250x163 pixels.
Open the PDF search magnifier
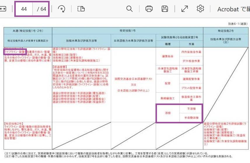click(130, 9)
